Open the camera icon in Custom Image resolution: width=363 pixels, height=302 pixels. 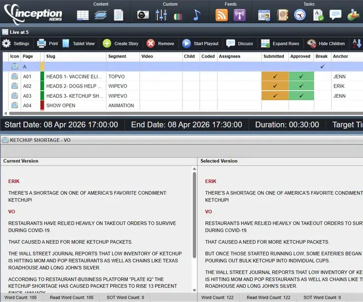(143, 15)
